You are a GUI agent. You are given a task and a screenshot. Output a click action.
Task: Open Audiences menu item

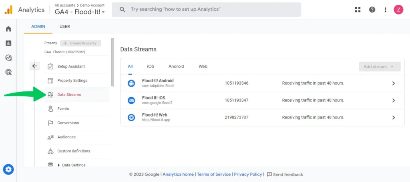click(77, 137)
